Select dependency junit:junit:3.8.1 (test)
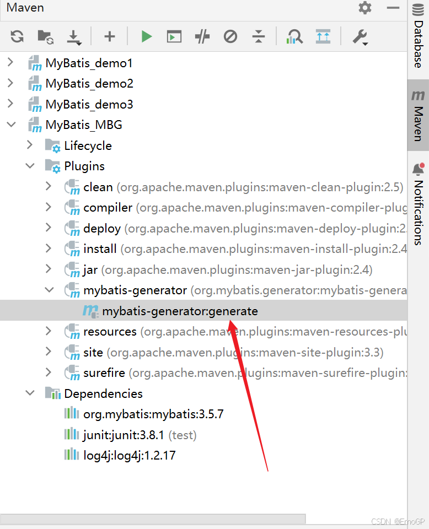429x529 pixels. (x=140, y=435)
